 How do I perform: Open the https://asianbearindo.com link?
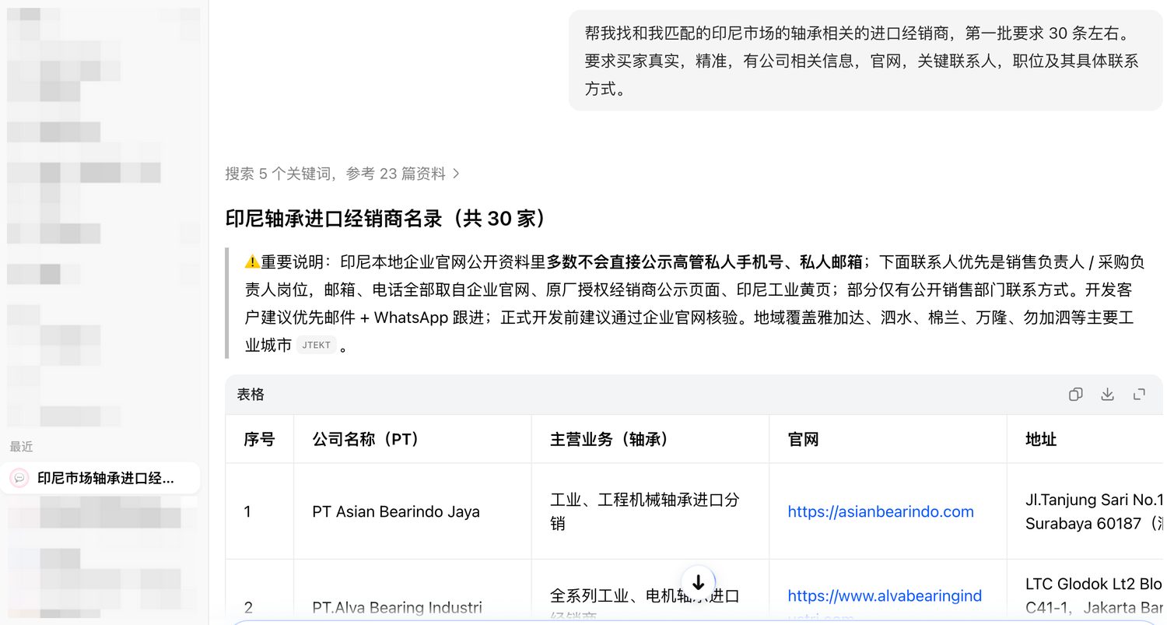point(881,511)
